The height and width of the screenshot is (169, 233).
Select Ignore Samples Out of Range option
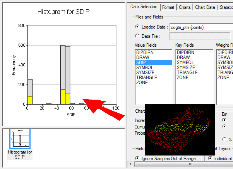click(137, 158)
